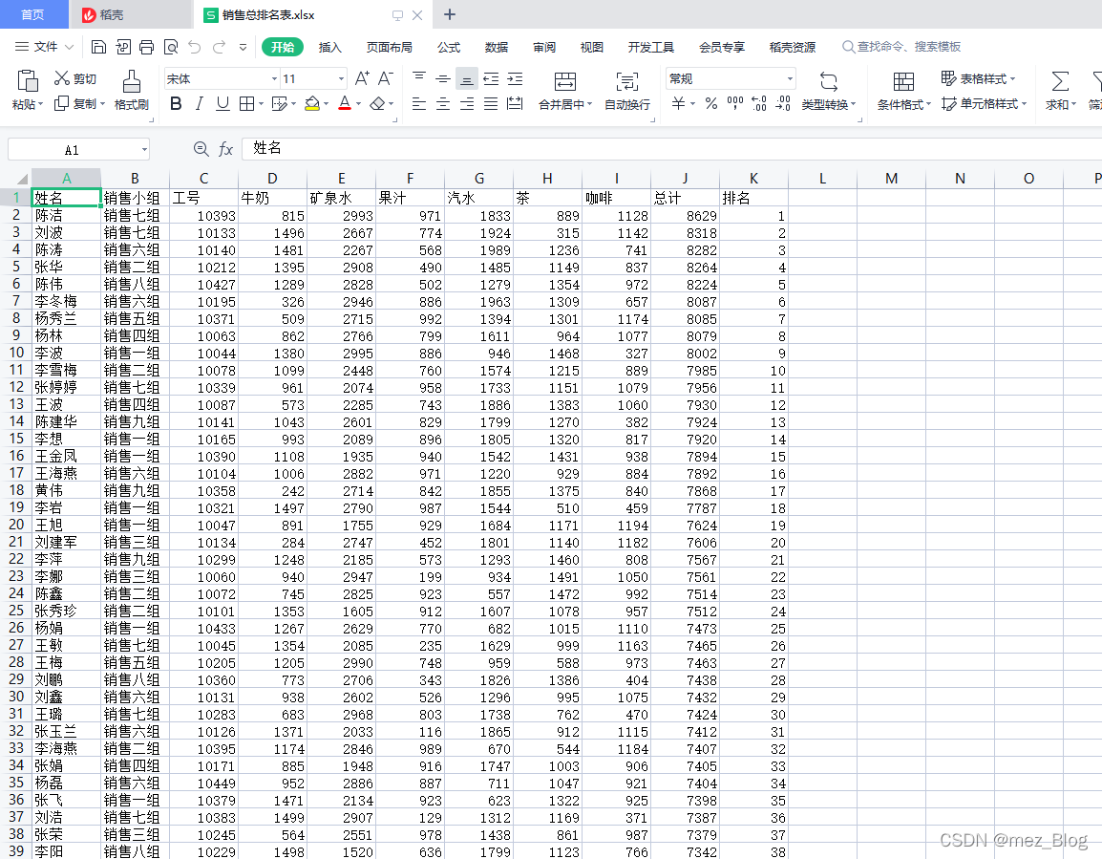Toggle Underline formatting
The width and height of the screenshot is (1102, 859).
pos(223,104)
